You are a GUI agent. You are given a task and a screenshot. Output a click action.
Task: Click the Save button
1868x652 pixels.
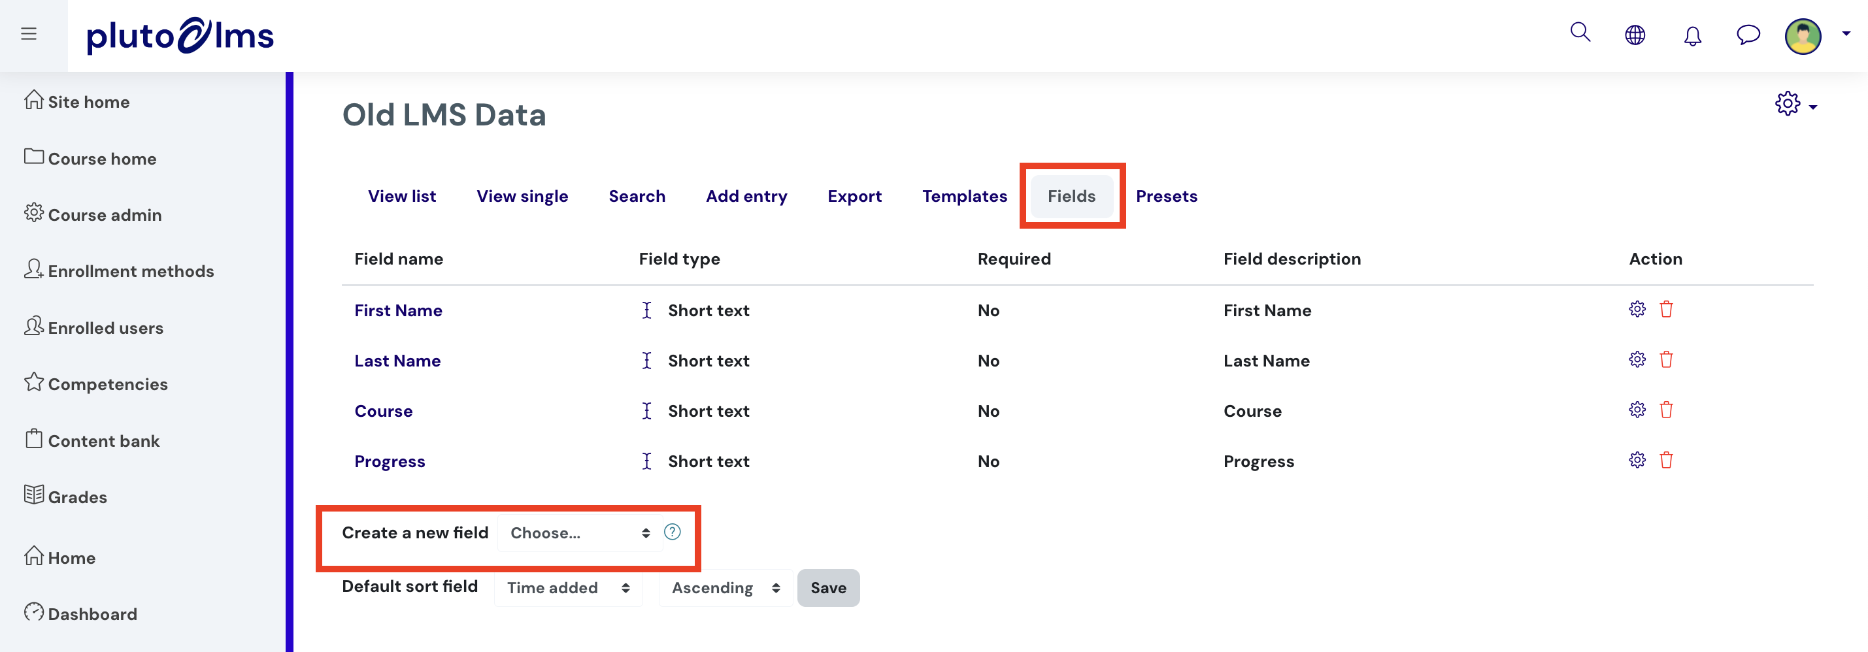(x=828, y=587)
